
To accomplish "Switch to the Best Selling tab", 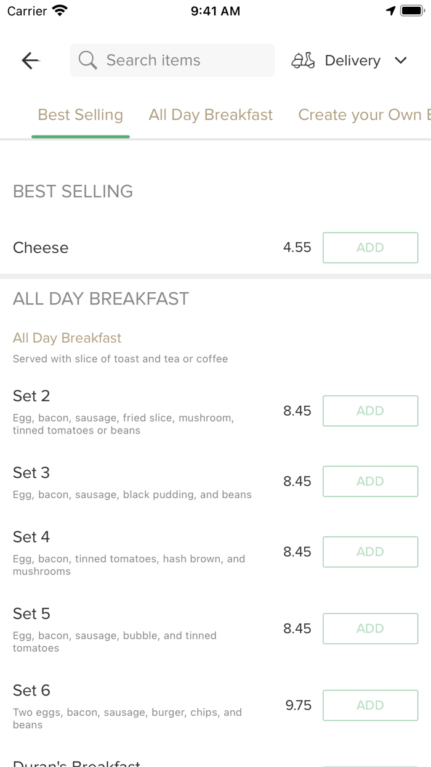I will tap(81, 115).
